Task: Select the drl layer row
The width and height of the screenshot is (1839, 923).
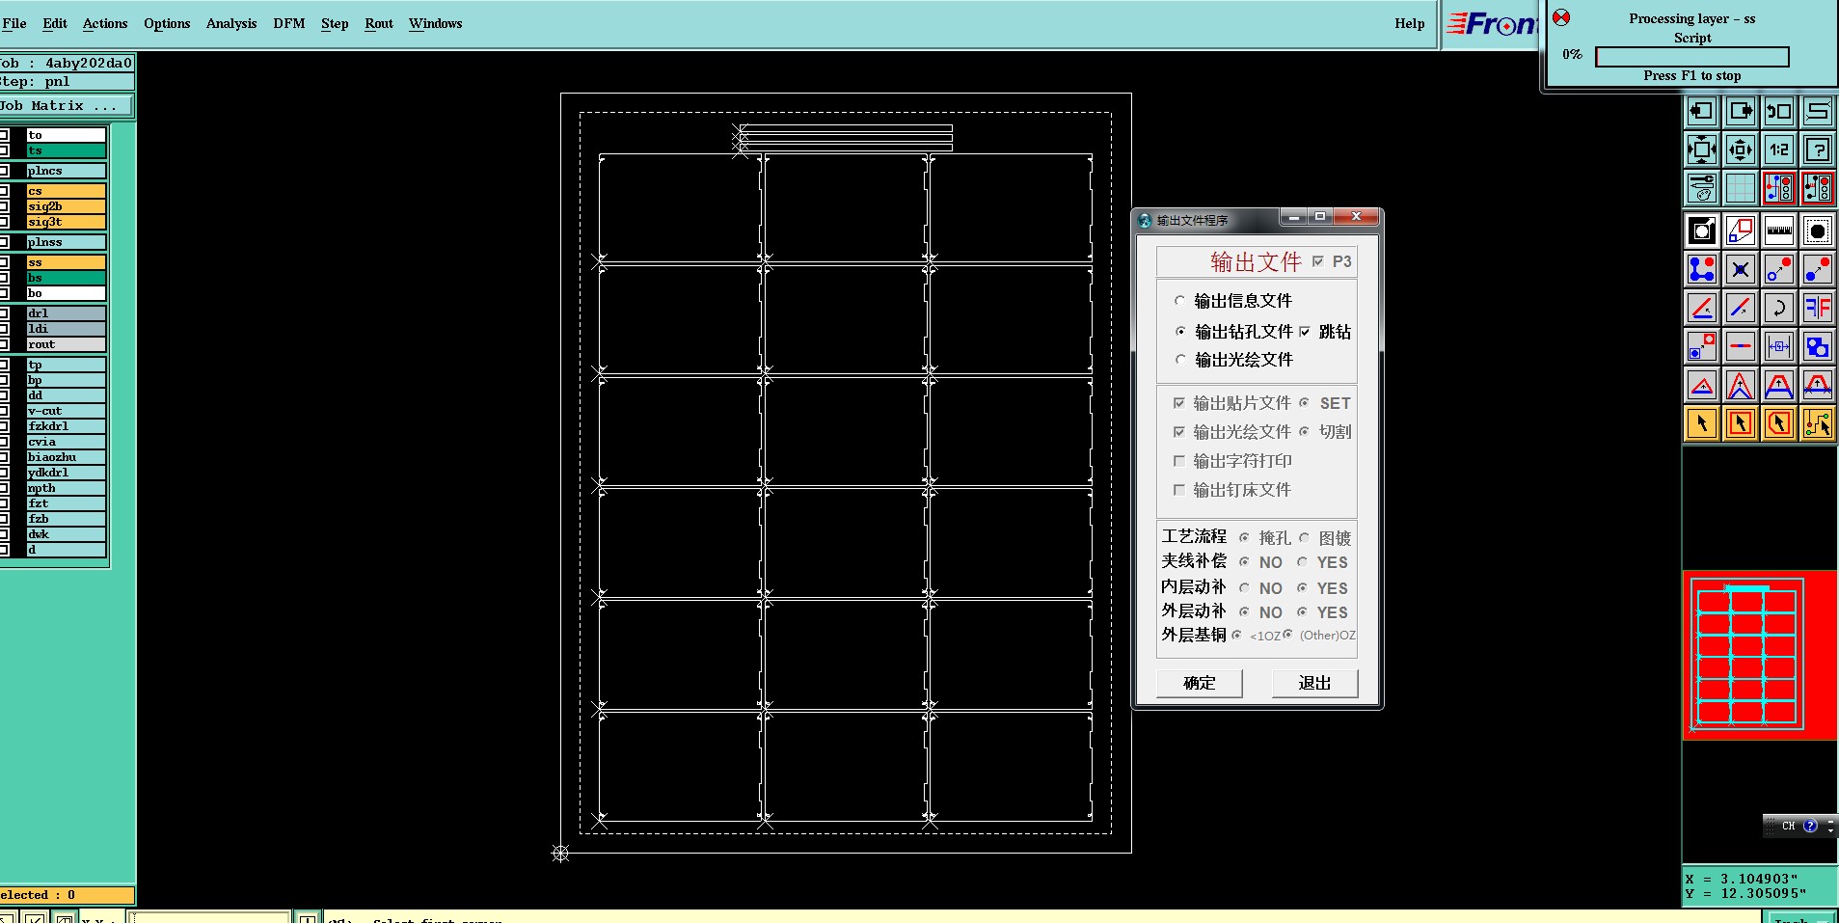Action: [66, 313]
